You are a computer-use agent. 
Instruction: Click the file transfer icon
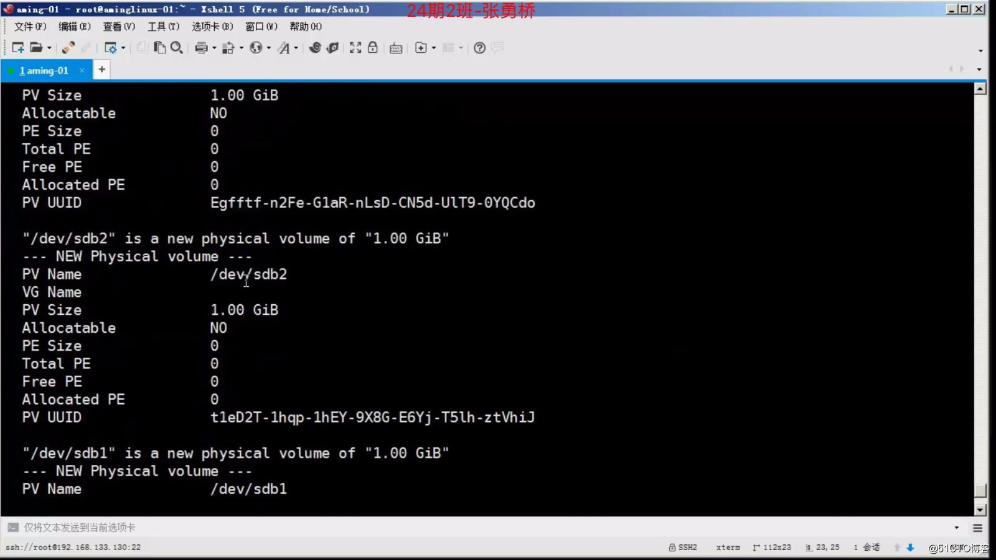coord(228,48)
